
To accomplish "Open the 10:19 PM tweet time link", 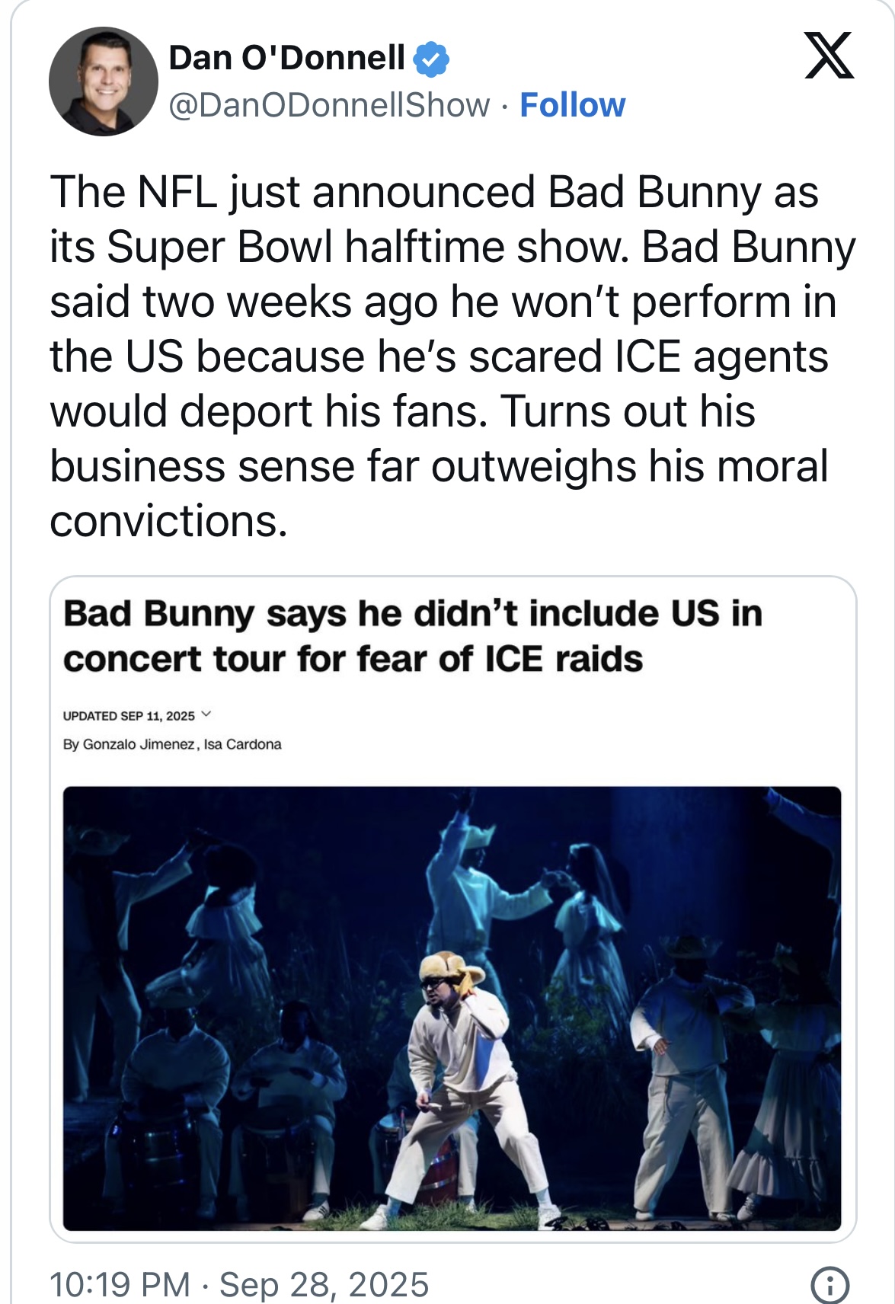I will 120,1284.
